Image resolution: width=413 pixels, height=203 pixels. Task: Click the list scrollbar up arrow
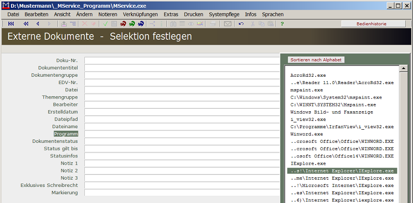(403, 68)
